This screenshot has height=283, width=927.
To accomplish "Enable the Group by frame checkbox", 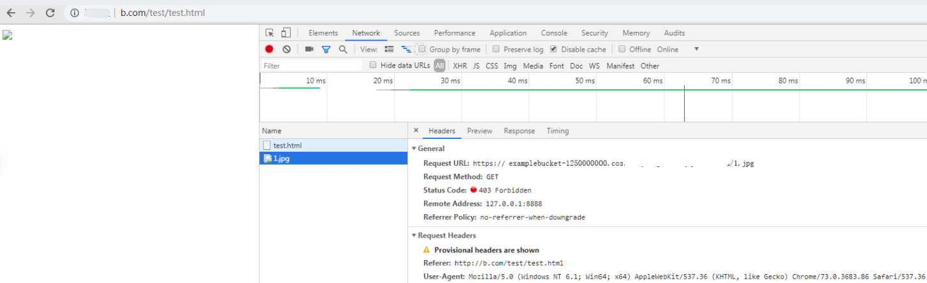I will (422, 49).
